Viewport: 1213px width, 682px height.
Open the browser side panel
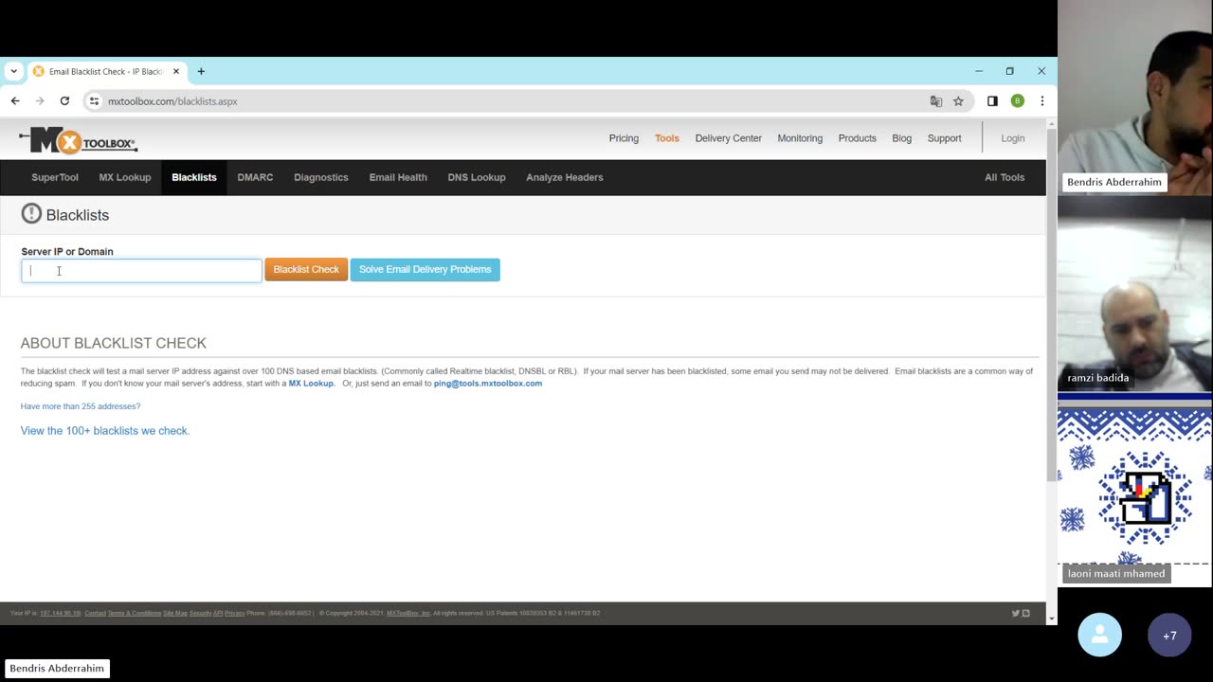coord(992,101)
